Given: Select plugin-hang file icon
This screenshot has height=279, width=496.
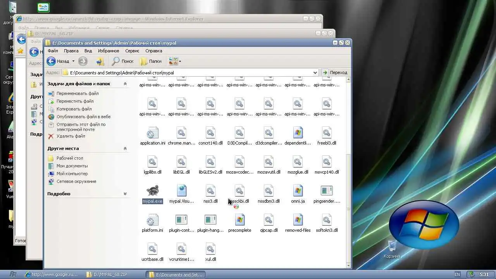Looking at the screenshot, I should click(210, 219).
